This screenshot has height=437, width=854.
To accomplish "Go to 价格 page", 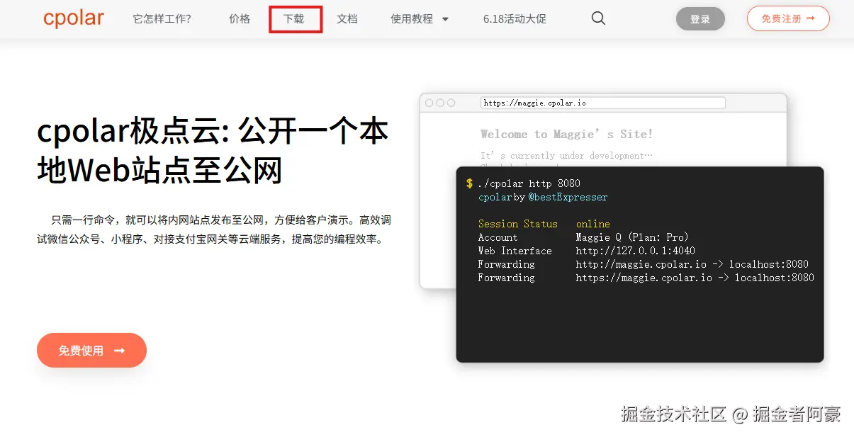I will (x=240, y=19).
